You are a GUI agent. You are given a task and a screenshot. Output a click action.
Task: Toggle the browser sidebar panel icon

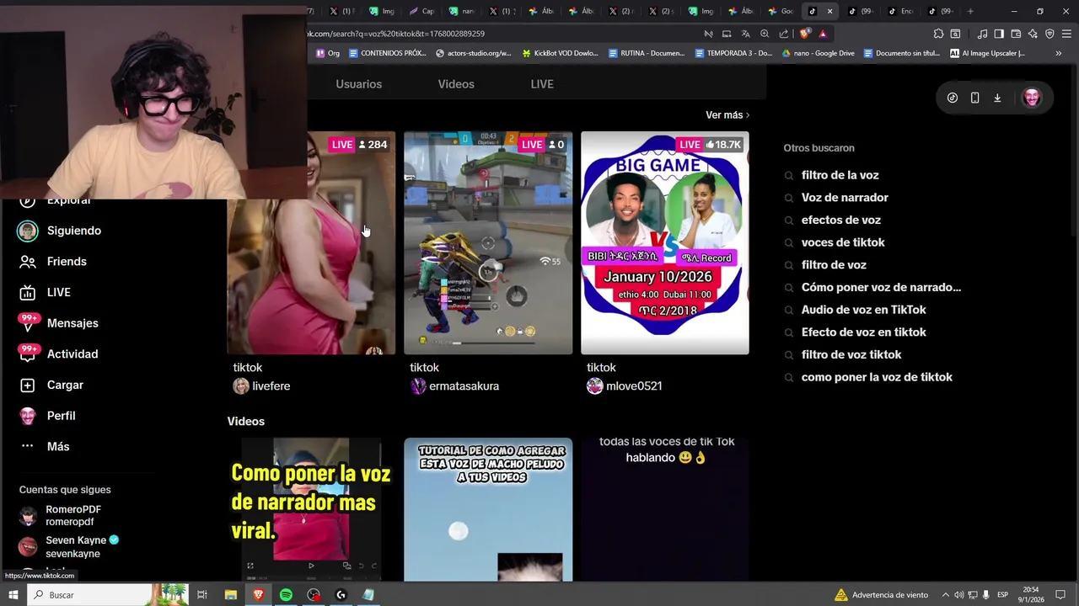click(x=999, y=34)
